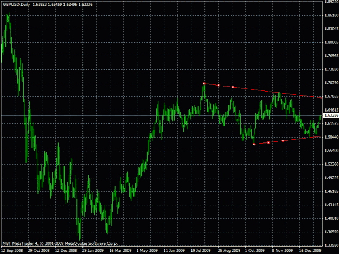Select the starting anchor of upper trendline at July peak
The image size is (339, 254).
coord(204,83)
